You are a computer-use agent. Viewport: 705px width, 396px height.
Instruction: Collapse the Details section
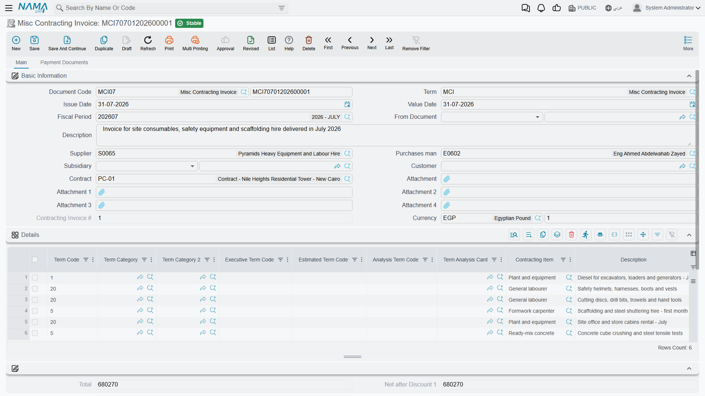coord(689,235)
